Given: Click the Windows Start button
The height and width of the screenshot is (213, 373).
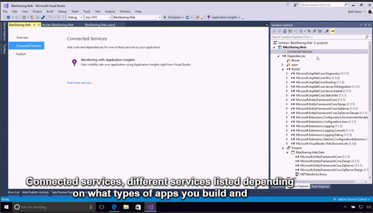Looking at the screenshot, I should tap(6, 207).
